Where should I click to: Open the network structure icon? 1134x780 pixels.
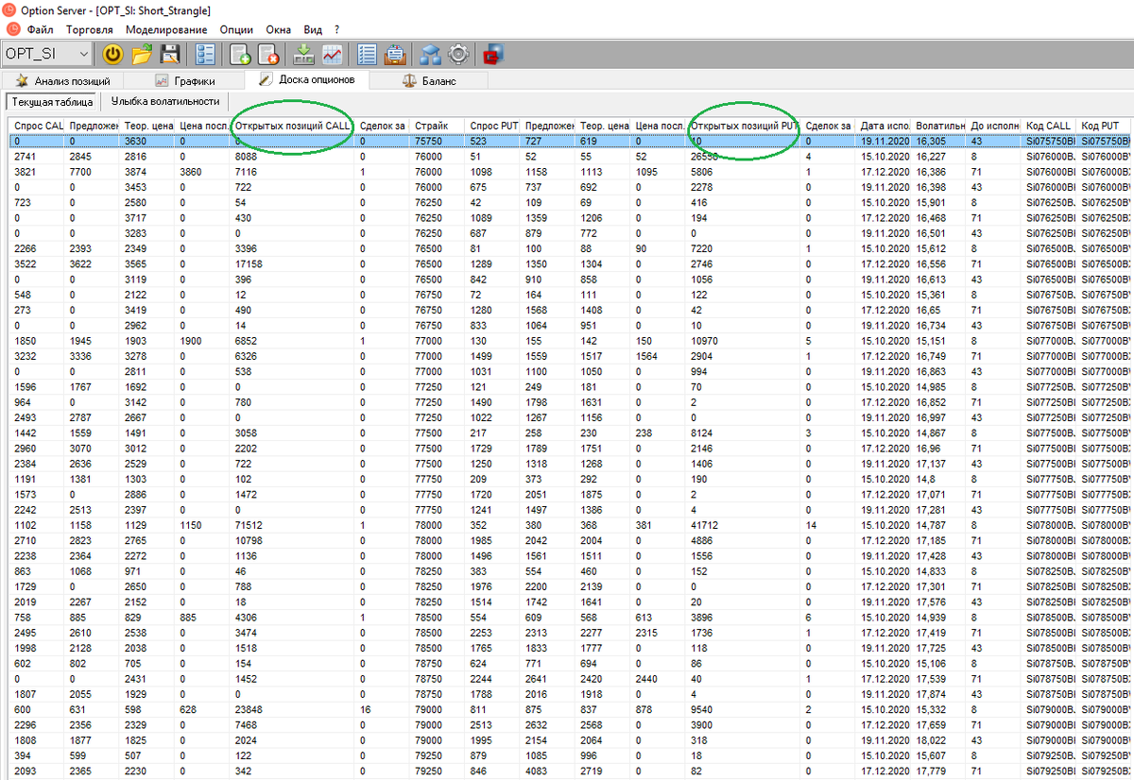pyautogui.click(x=431, y=55)
